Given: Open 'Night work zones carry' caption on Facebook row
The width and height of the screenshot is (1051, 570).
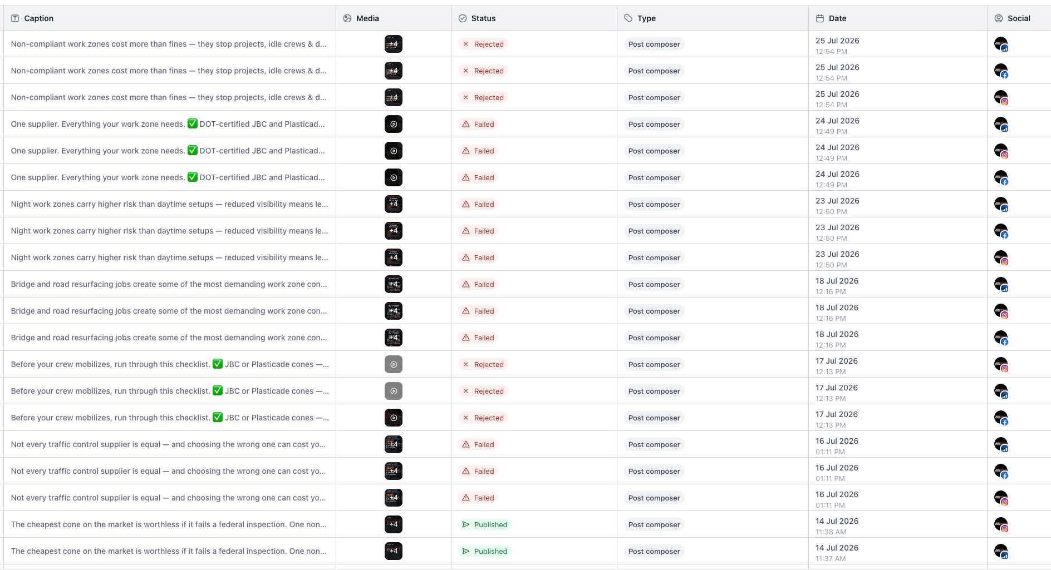Looking at the screenshot, I should click(169, 231).
